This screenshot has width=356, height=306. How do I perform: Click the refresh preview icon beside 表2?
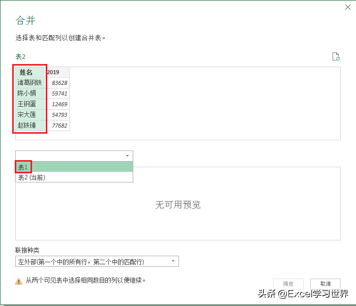click(336, 56)
